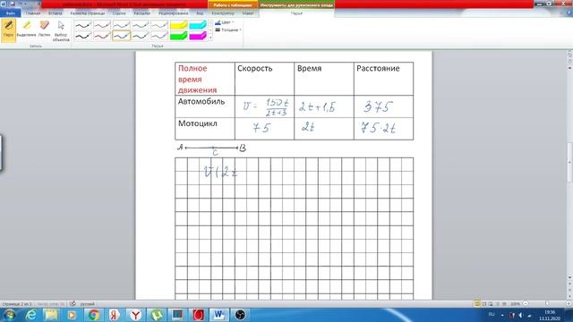This screenshot has height=322, width=573.
Task: Click the Работа с таблицами contextual header
Action: coord(233,5)
